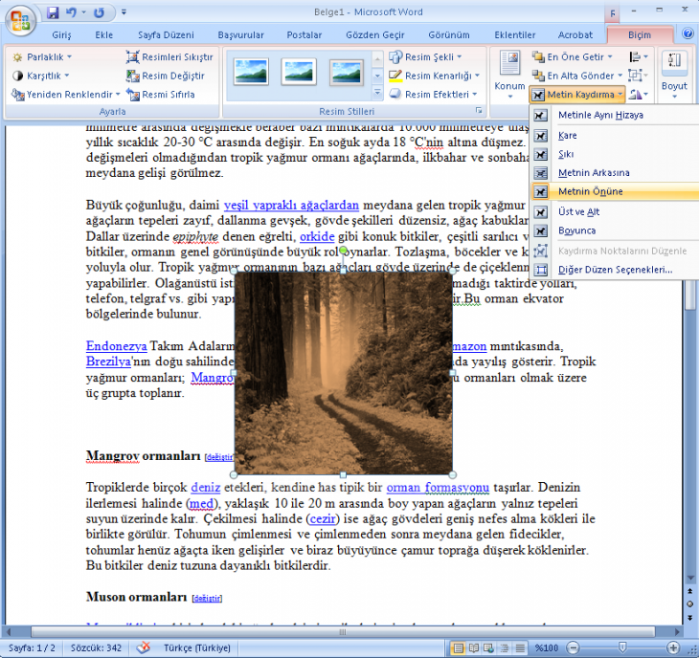Select the second picture style thumbnail

pyautogui.click(x=299, y=71)
